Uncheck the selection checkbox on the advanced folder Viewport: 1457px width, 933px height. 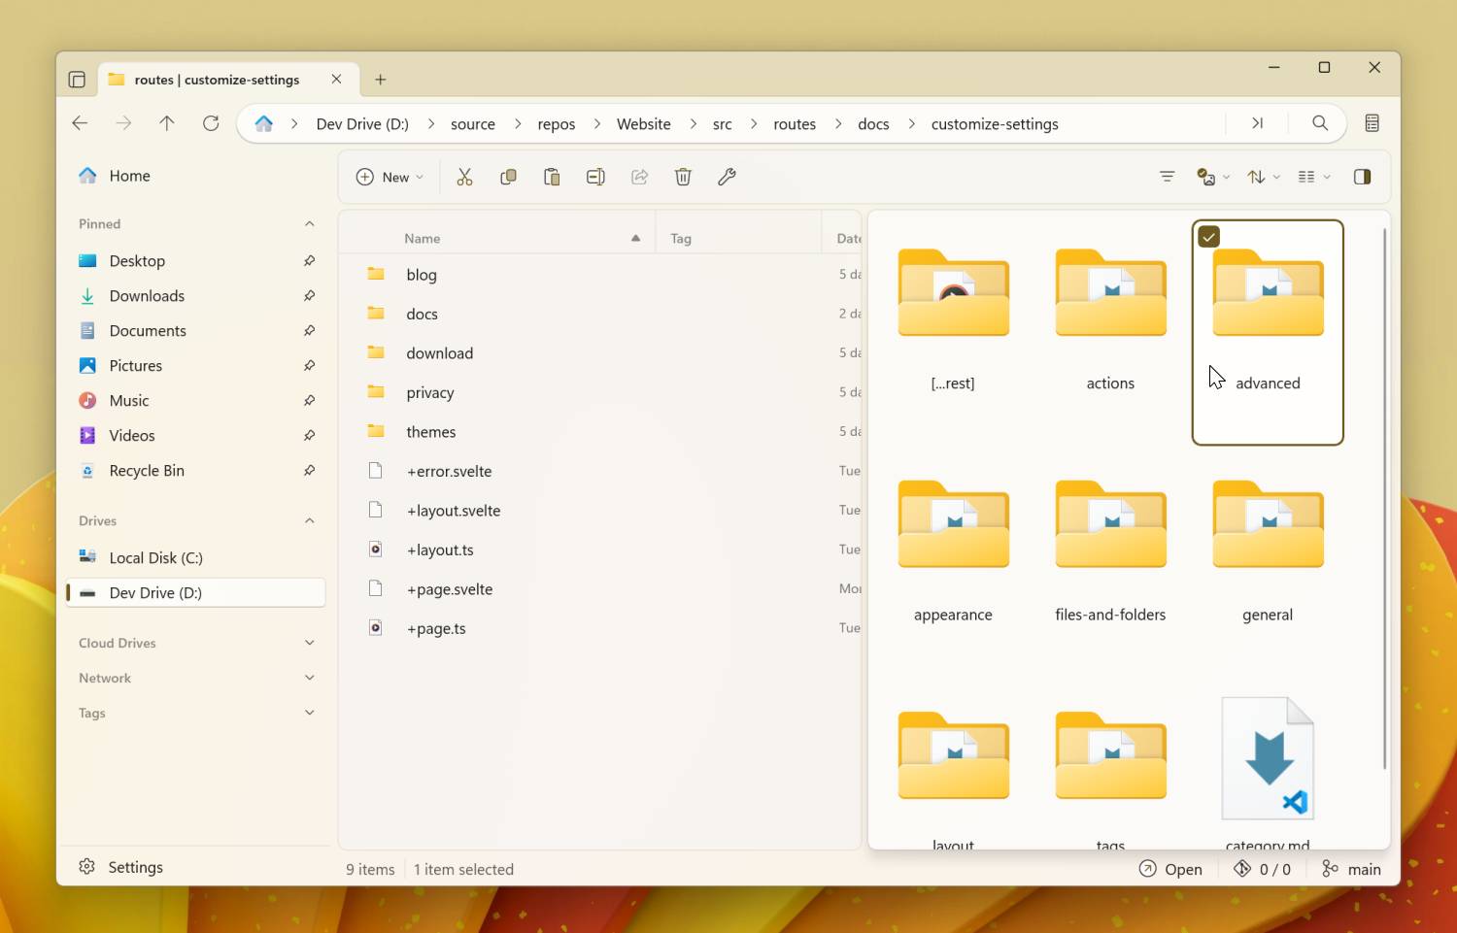1208,236
